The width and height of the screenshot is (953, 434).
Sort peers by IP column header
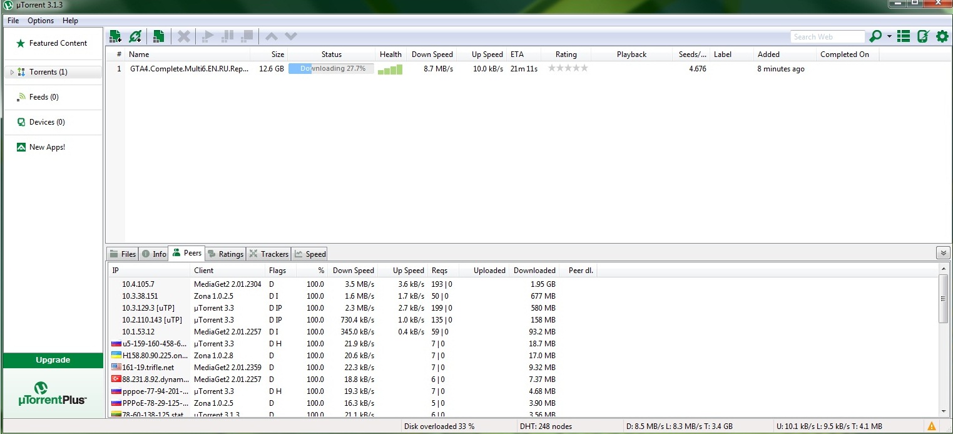pyautogui.click(x=150, y=271)
